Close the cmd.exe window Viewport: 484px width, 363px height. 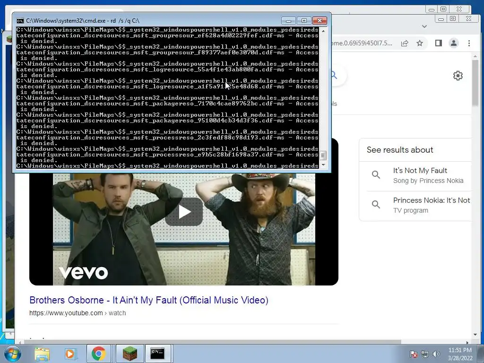pos(320,21)
